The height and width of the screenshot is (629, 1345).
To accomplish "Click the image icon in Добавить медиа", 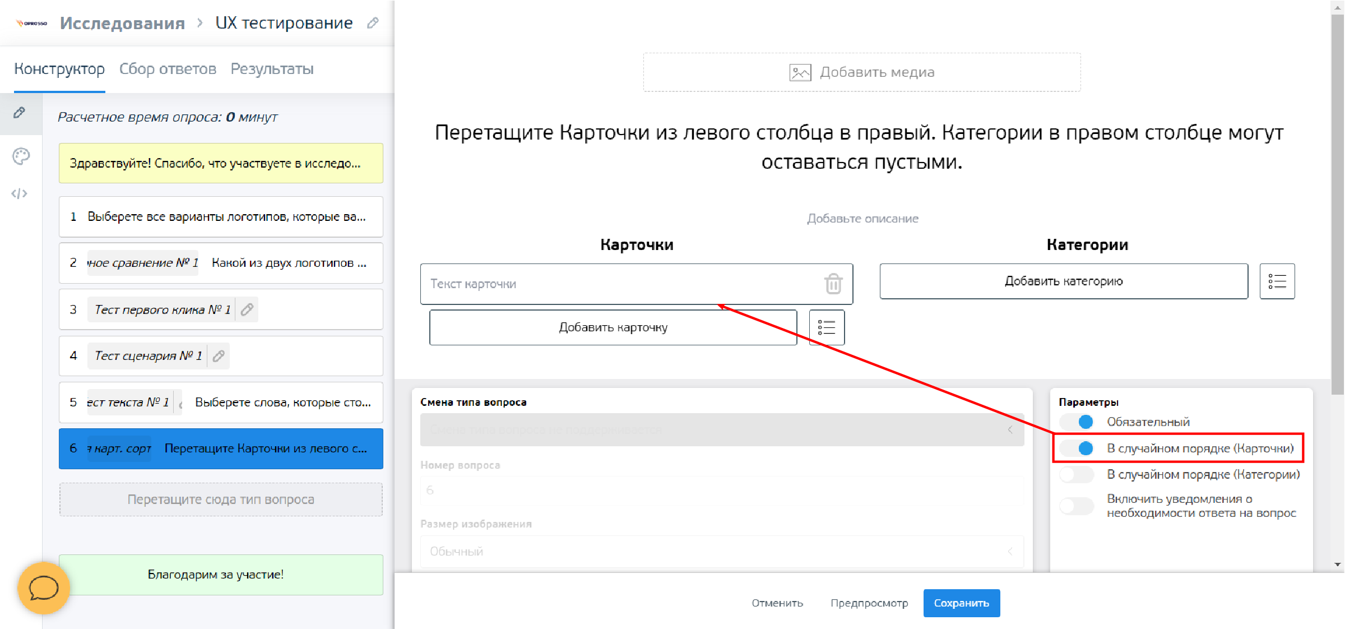I will click(x=800, y=72).
